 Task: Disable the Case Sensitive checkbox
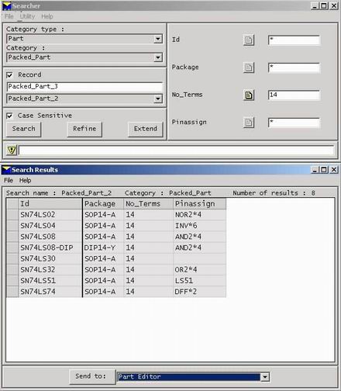coord(9,116)
